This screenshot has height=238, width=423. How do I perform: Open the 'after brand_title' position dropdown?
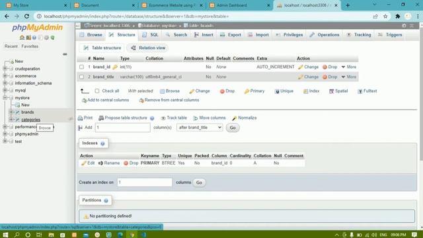point(200,128)
